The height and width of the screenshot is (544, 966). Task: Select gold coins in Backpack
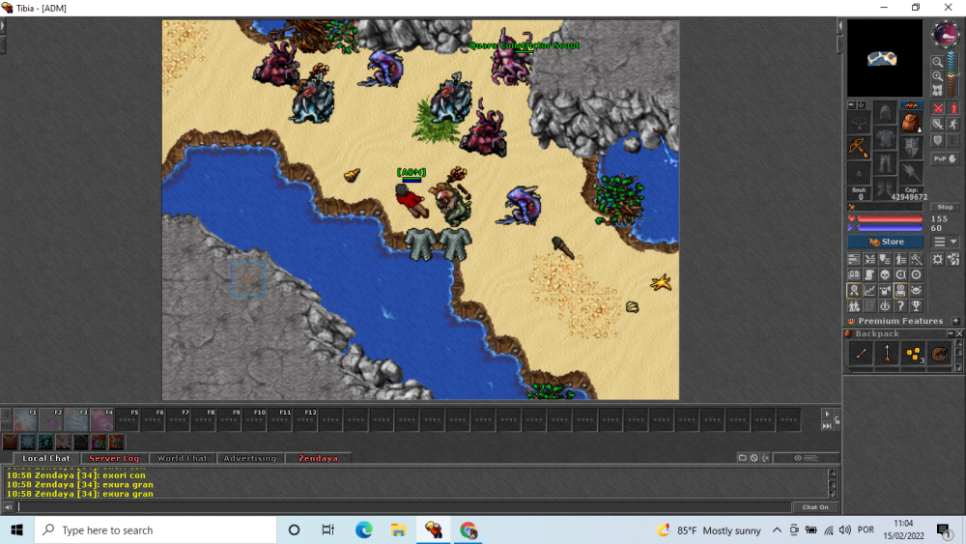coord(913,354)
